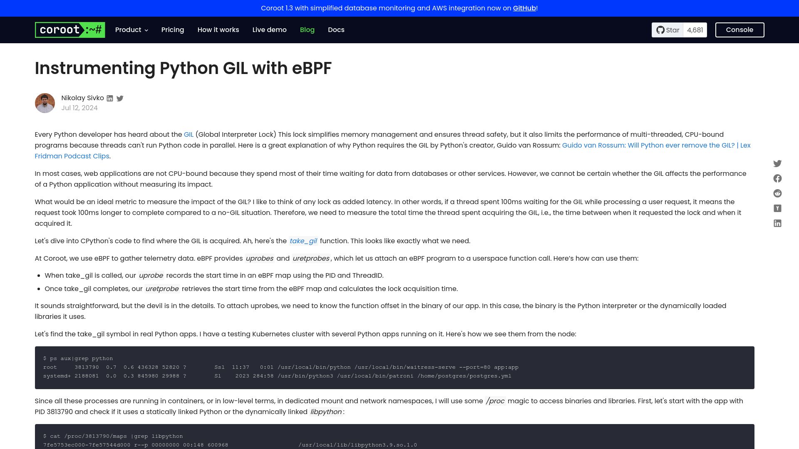Follow the GitHub link in the top banner

pyautogui.click(x=524, y=8)
